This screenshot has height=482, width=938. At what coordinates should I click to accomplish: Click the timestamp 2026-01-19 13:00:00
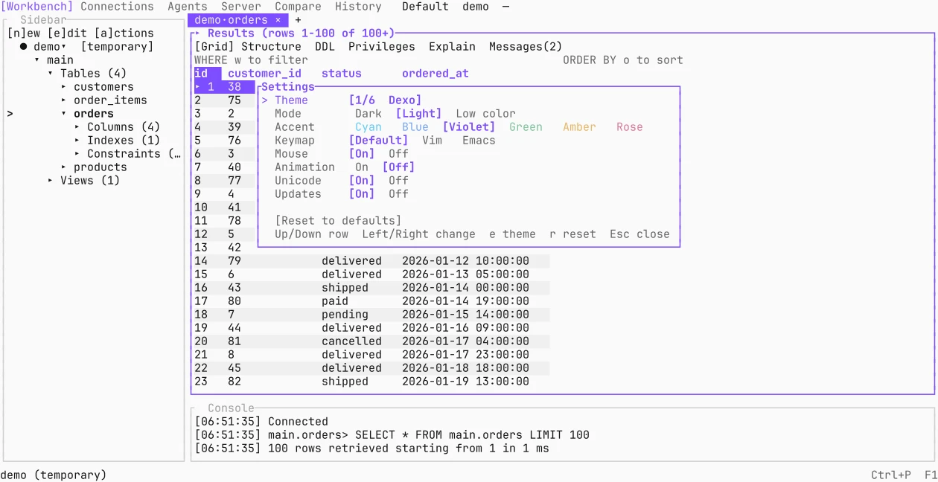(465, 382)
